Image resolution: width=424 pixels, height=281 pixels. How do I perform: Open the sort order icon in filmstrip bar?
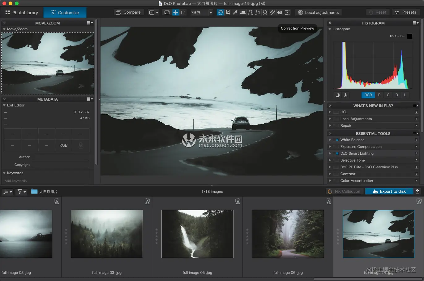tap(7, 192)
